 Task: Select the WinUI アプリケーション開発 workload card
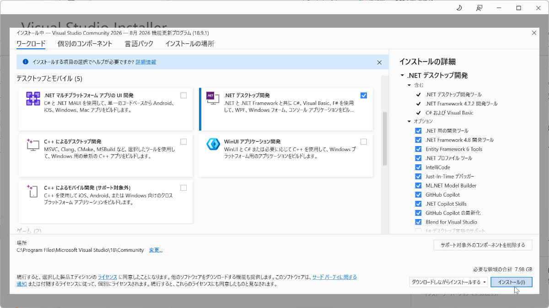coord(286,155)
